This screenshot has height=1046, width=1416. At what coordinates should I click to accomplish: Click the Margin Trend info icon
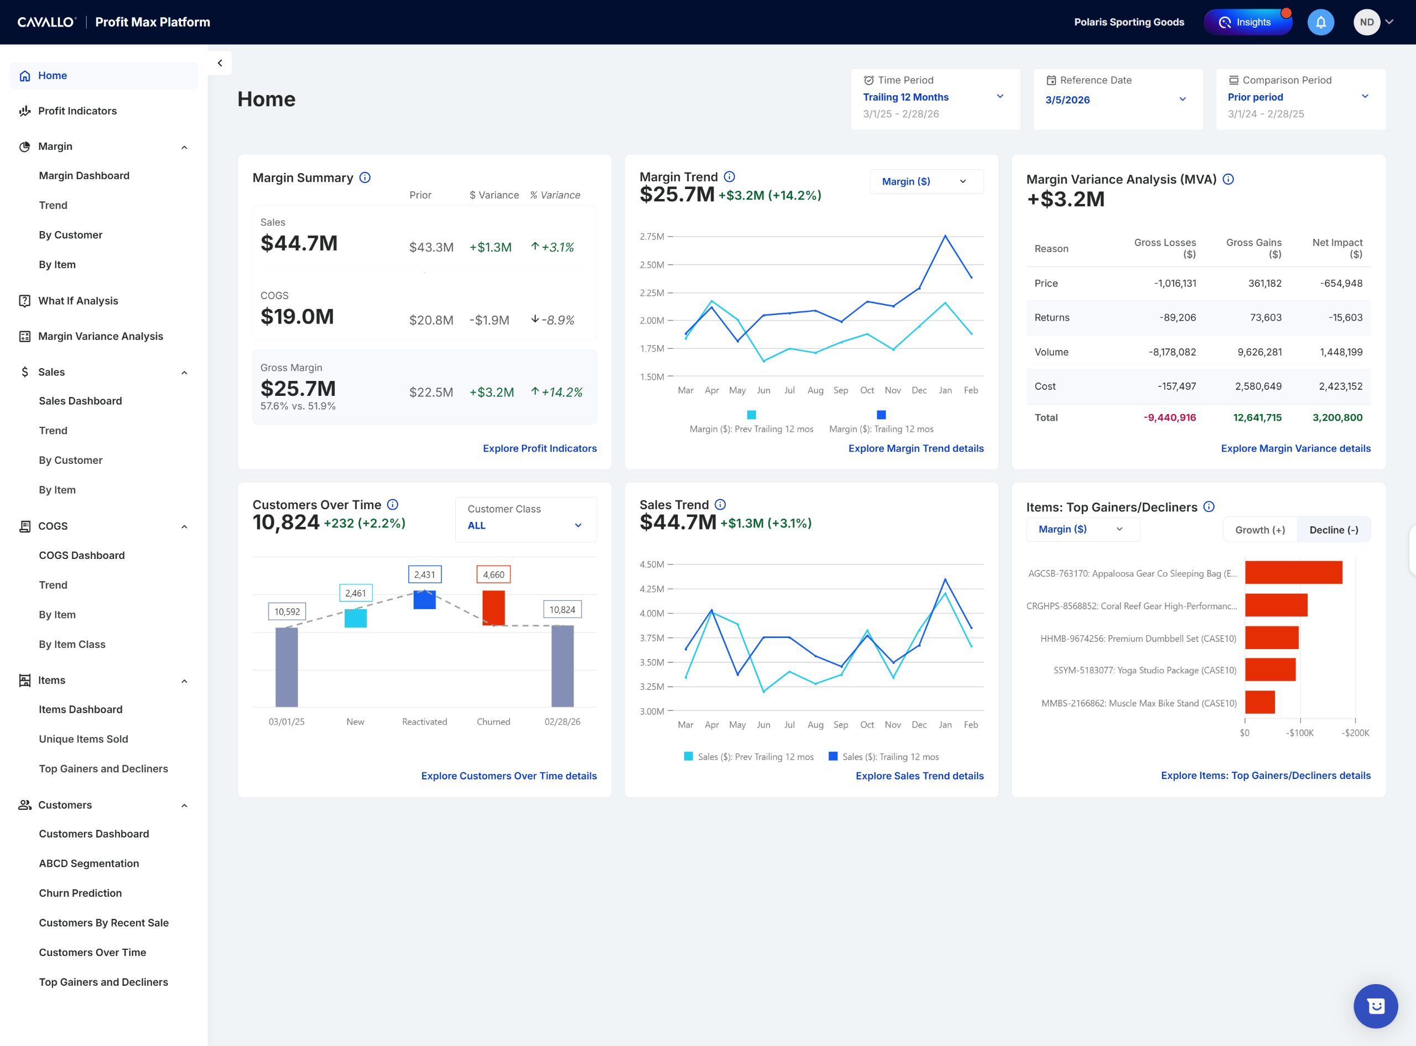[729, 177]
